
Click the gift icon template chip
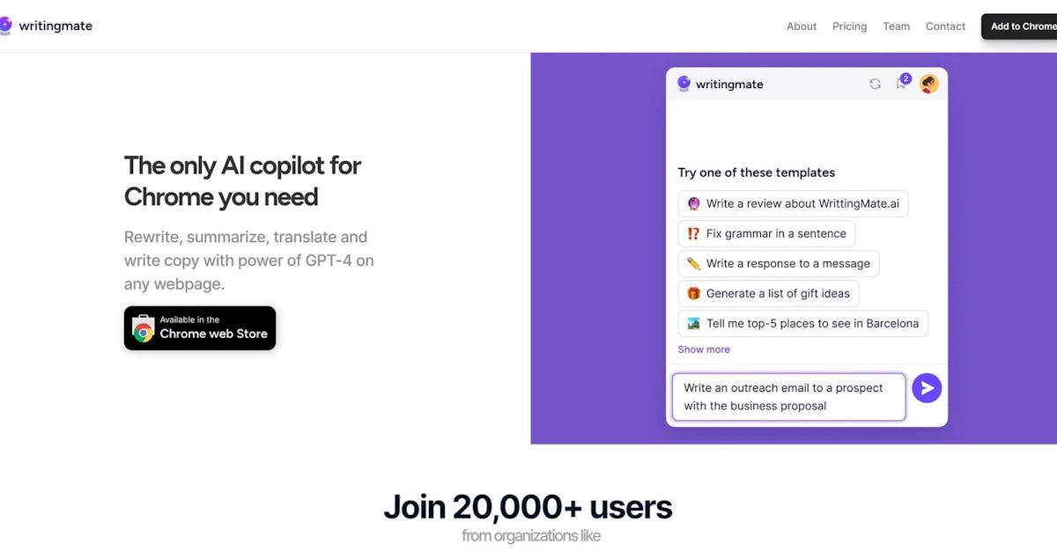coord(769,293)
